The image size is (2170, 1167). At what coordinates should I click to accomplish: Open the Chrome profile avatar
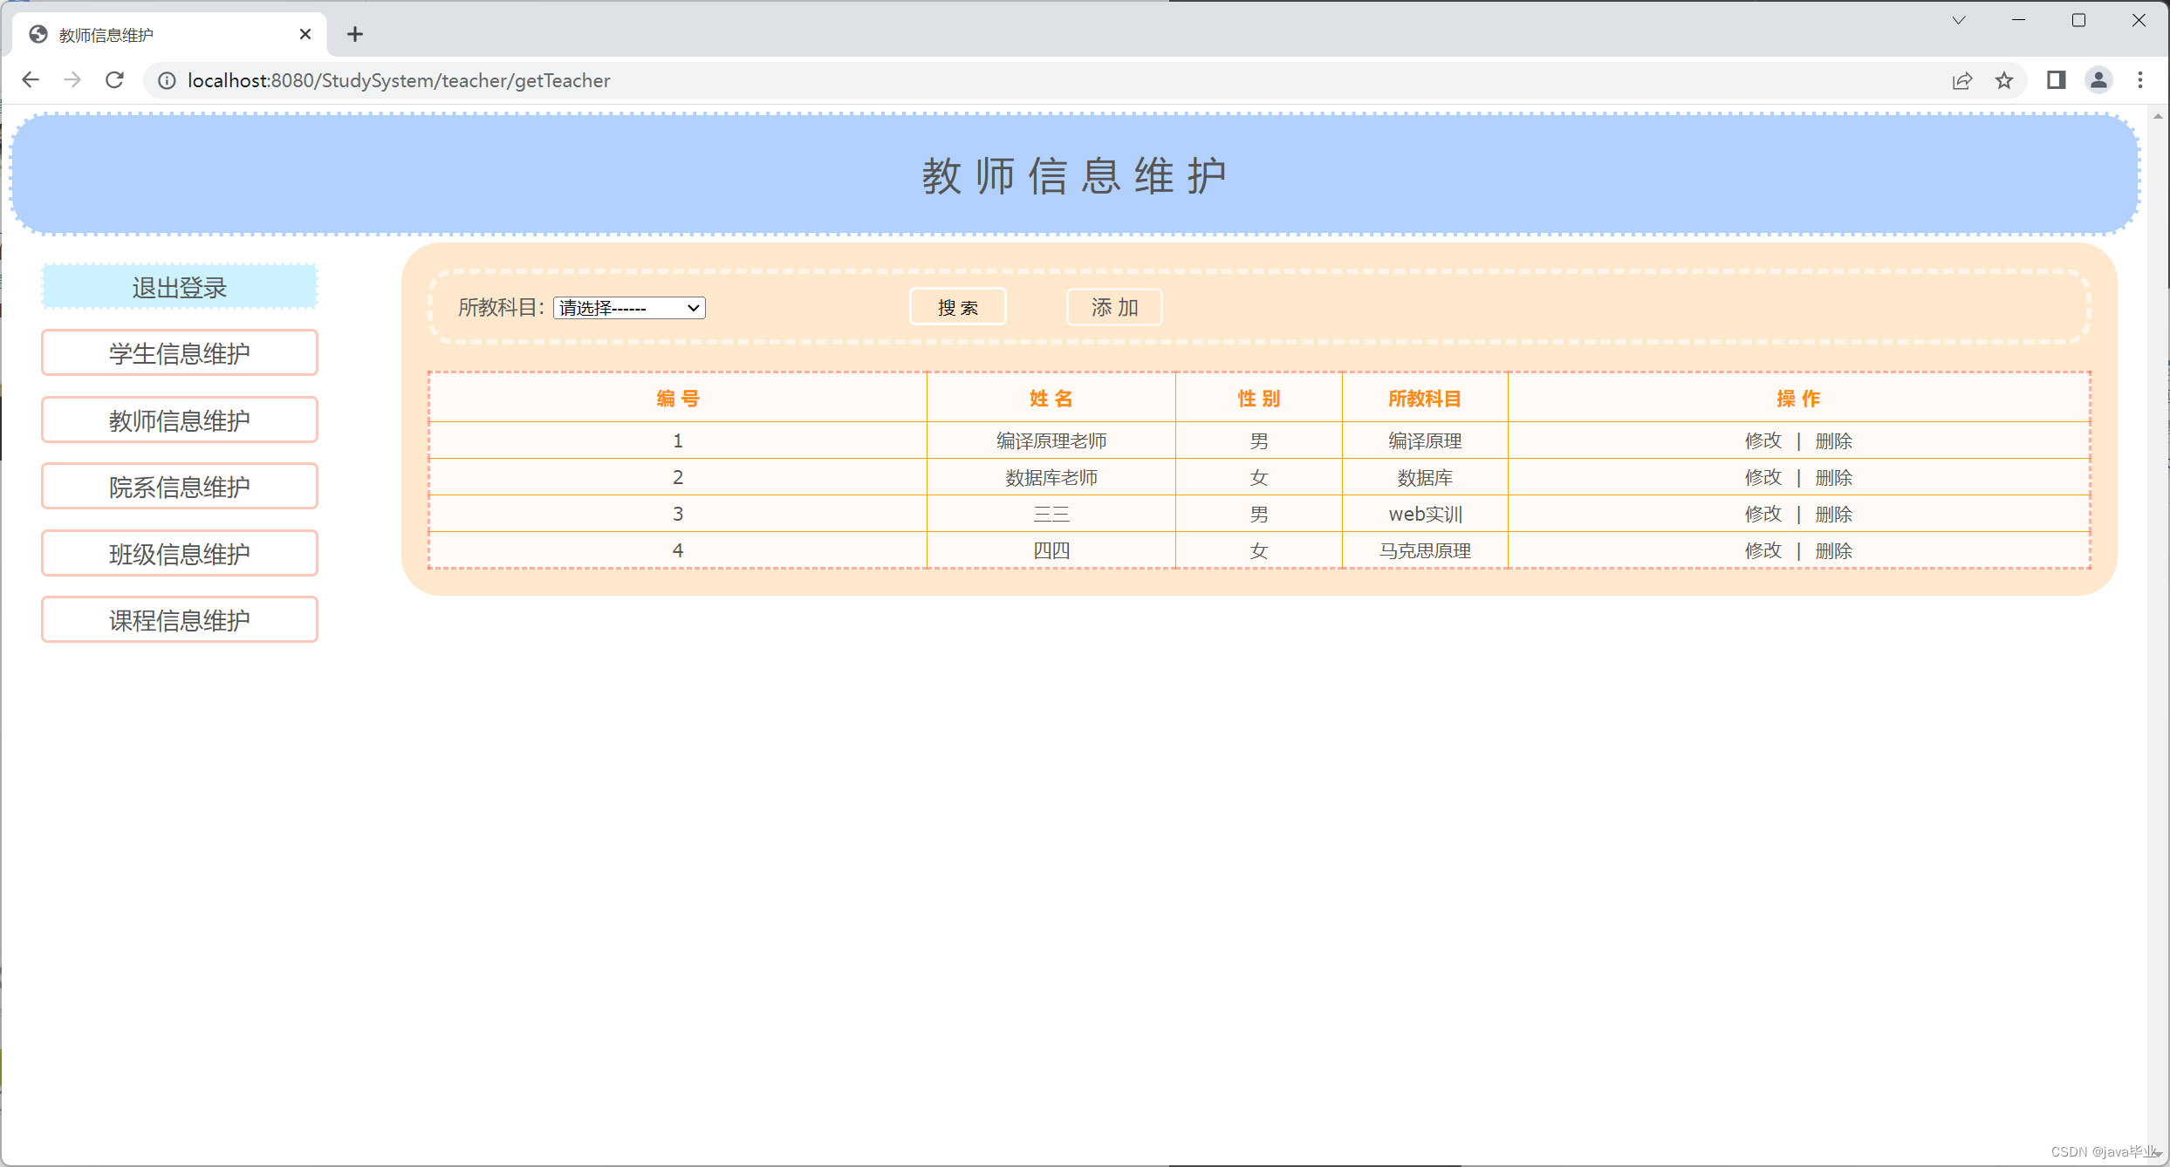point(2098,80)
